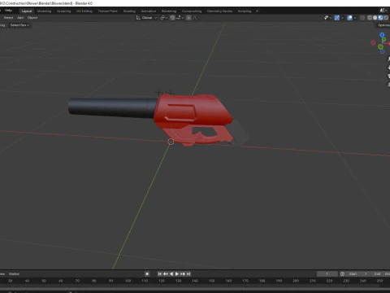The height and width of the screenshot is (293, 390).
Task: Switch to the Sculpting workspace tab
Action: click(63, 11)
